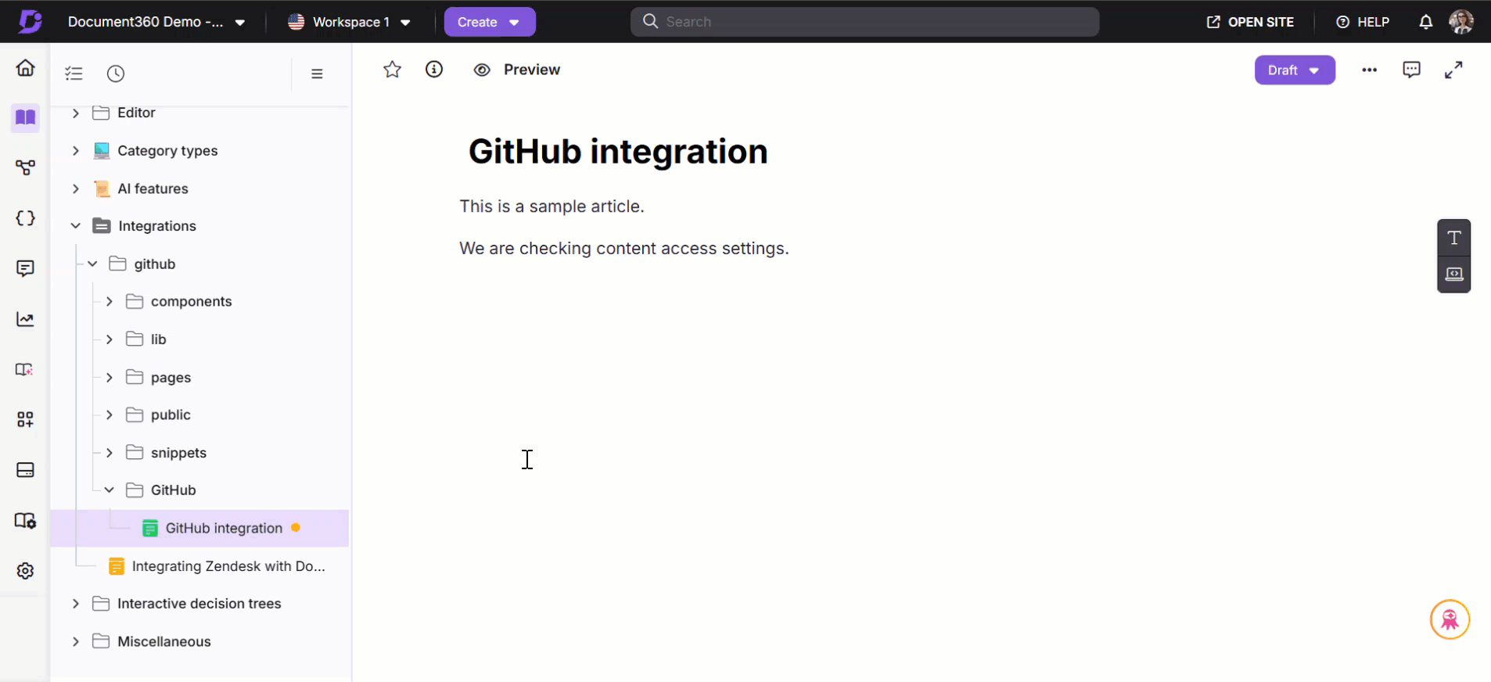Viewport: 1491px width, 682px height.
Task: Click the OPEN SITE link
Action: click(1250, 22)
